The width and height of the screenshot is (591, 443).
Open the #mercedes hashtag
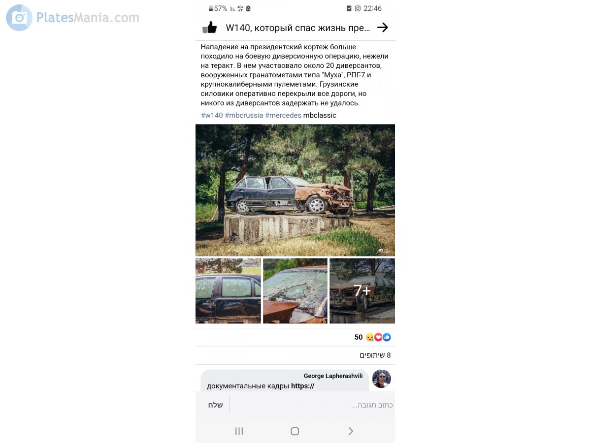(x=283, y=115)
